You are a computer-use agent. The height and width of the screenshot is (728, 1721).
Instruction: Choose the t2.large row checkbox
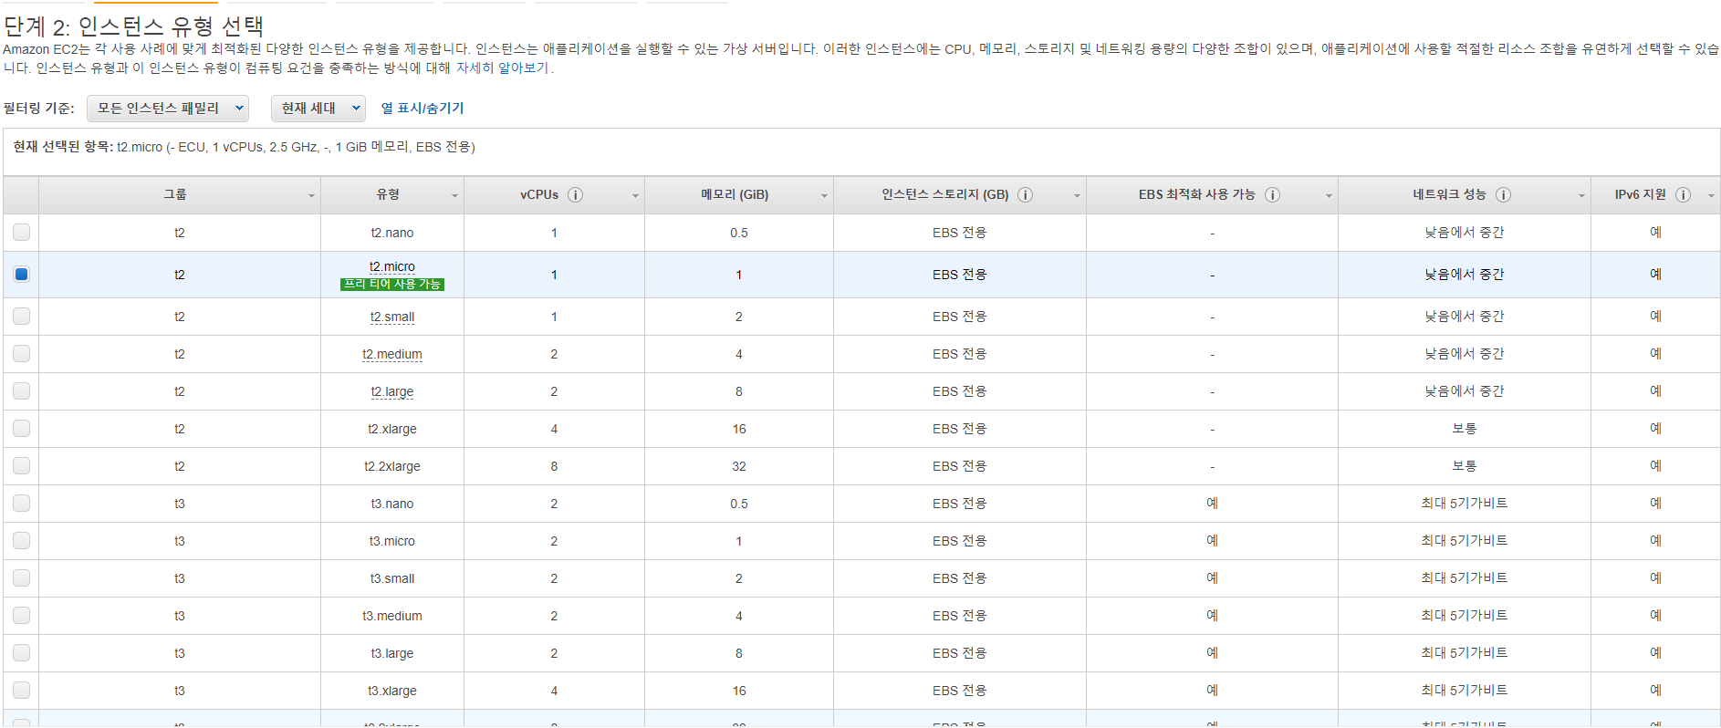(x=21, y=390)
